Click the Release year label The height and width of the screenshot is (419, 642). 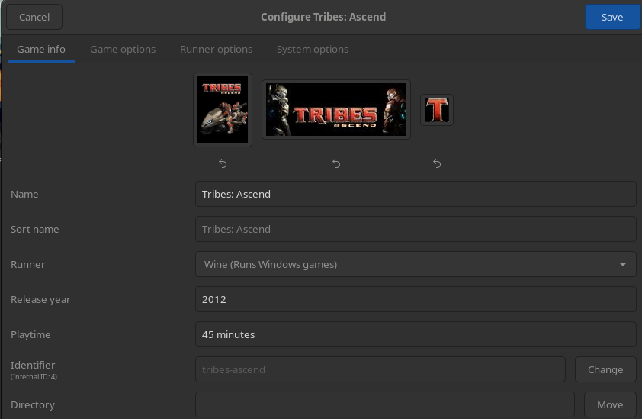pos(40,300)
